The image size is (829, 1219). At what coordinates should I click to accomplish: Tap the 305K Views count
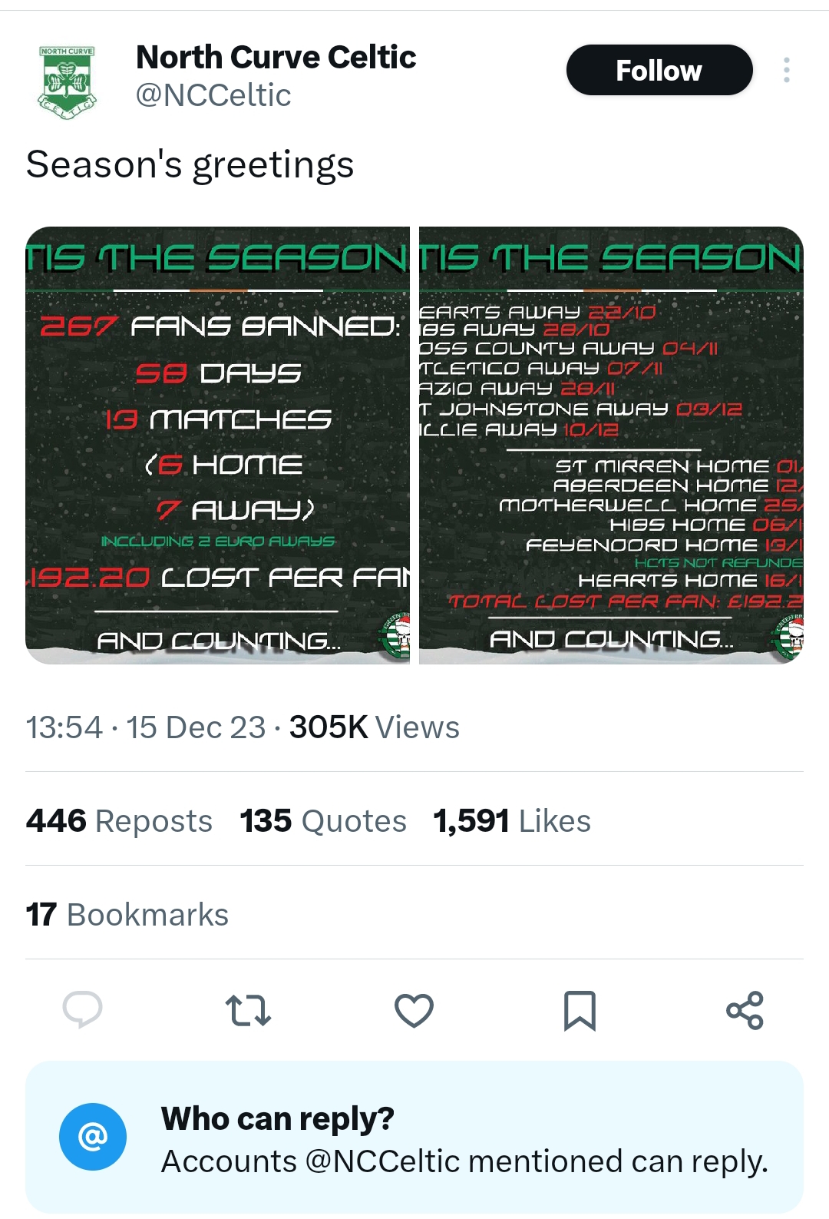click(x=375, y=727)
